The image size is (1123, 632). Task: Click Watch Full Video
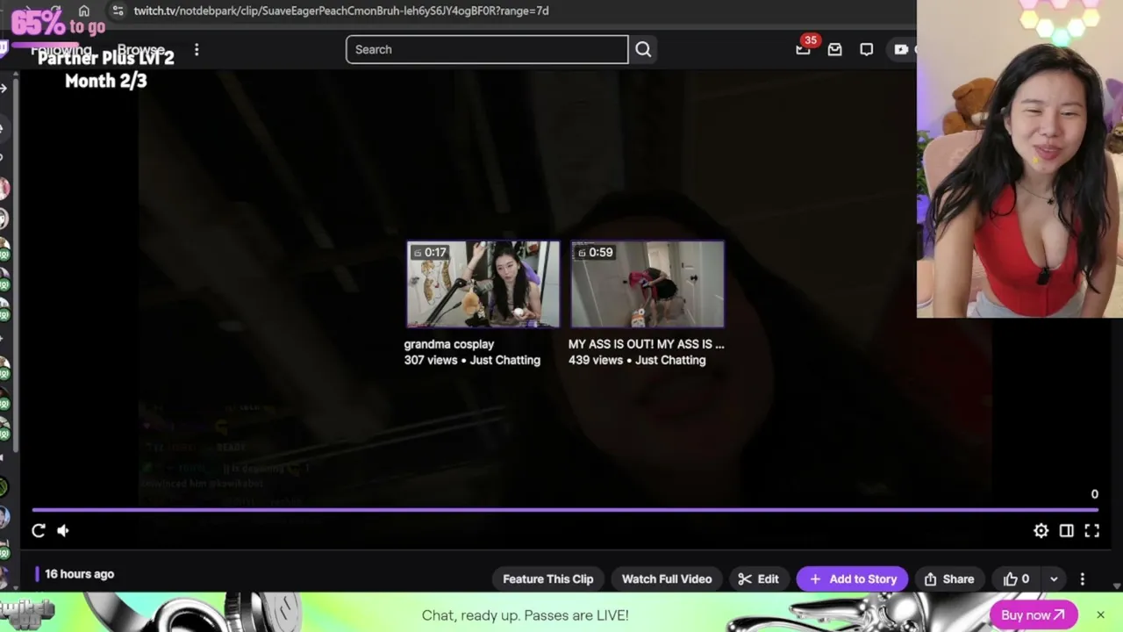[667, 578]
